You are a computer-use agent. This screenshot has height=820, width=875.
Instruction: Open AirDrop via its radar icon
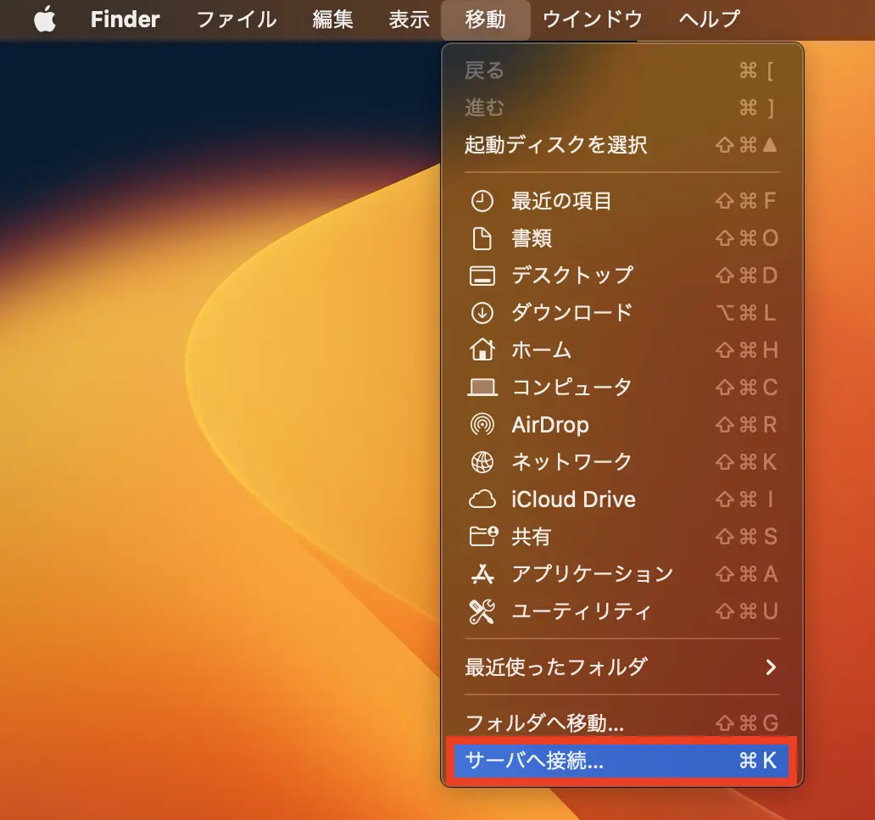coord(482,425)
